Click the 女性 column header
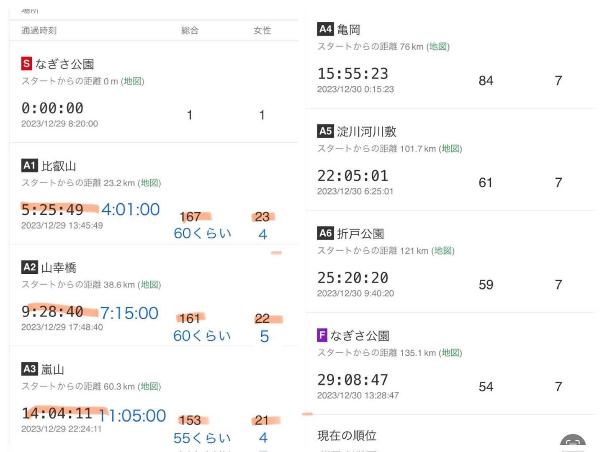This screenshot has width=602, height=452. 262,31
